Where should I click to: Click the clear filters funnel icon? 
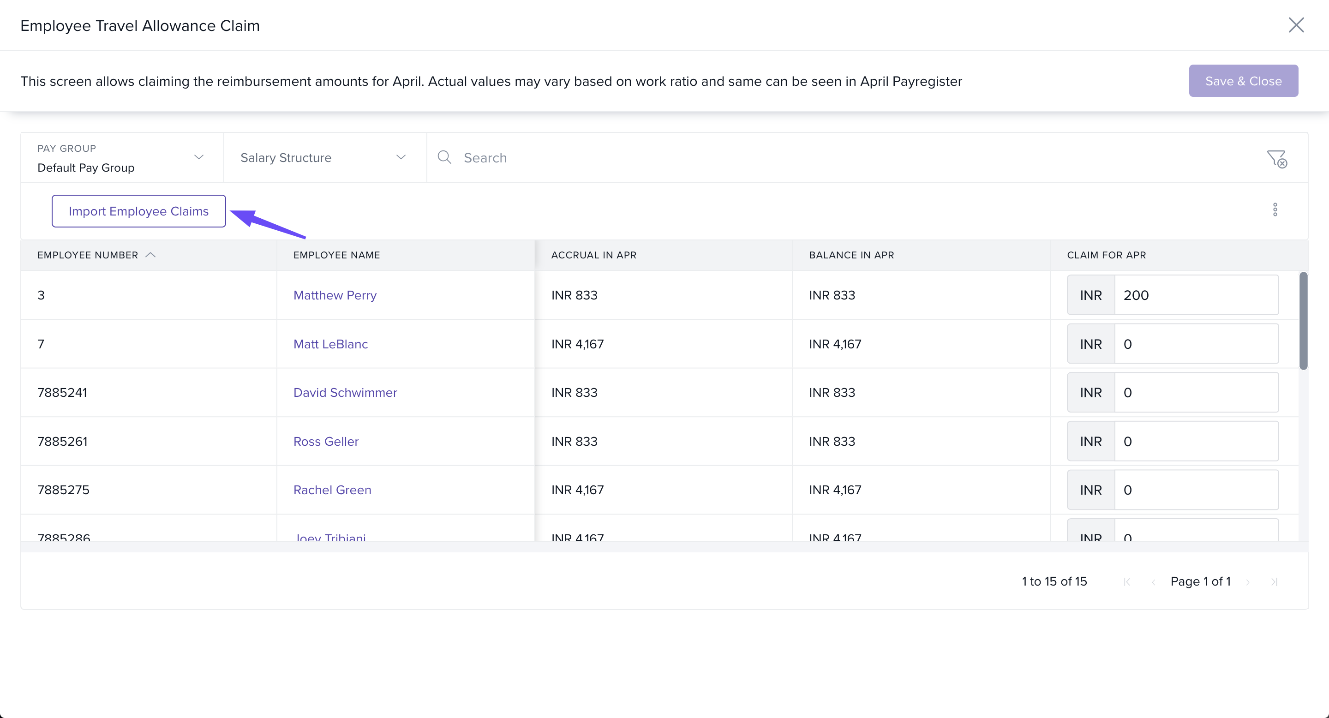point(1277,158)
